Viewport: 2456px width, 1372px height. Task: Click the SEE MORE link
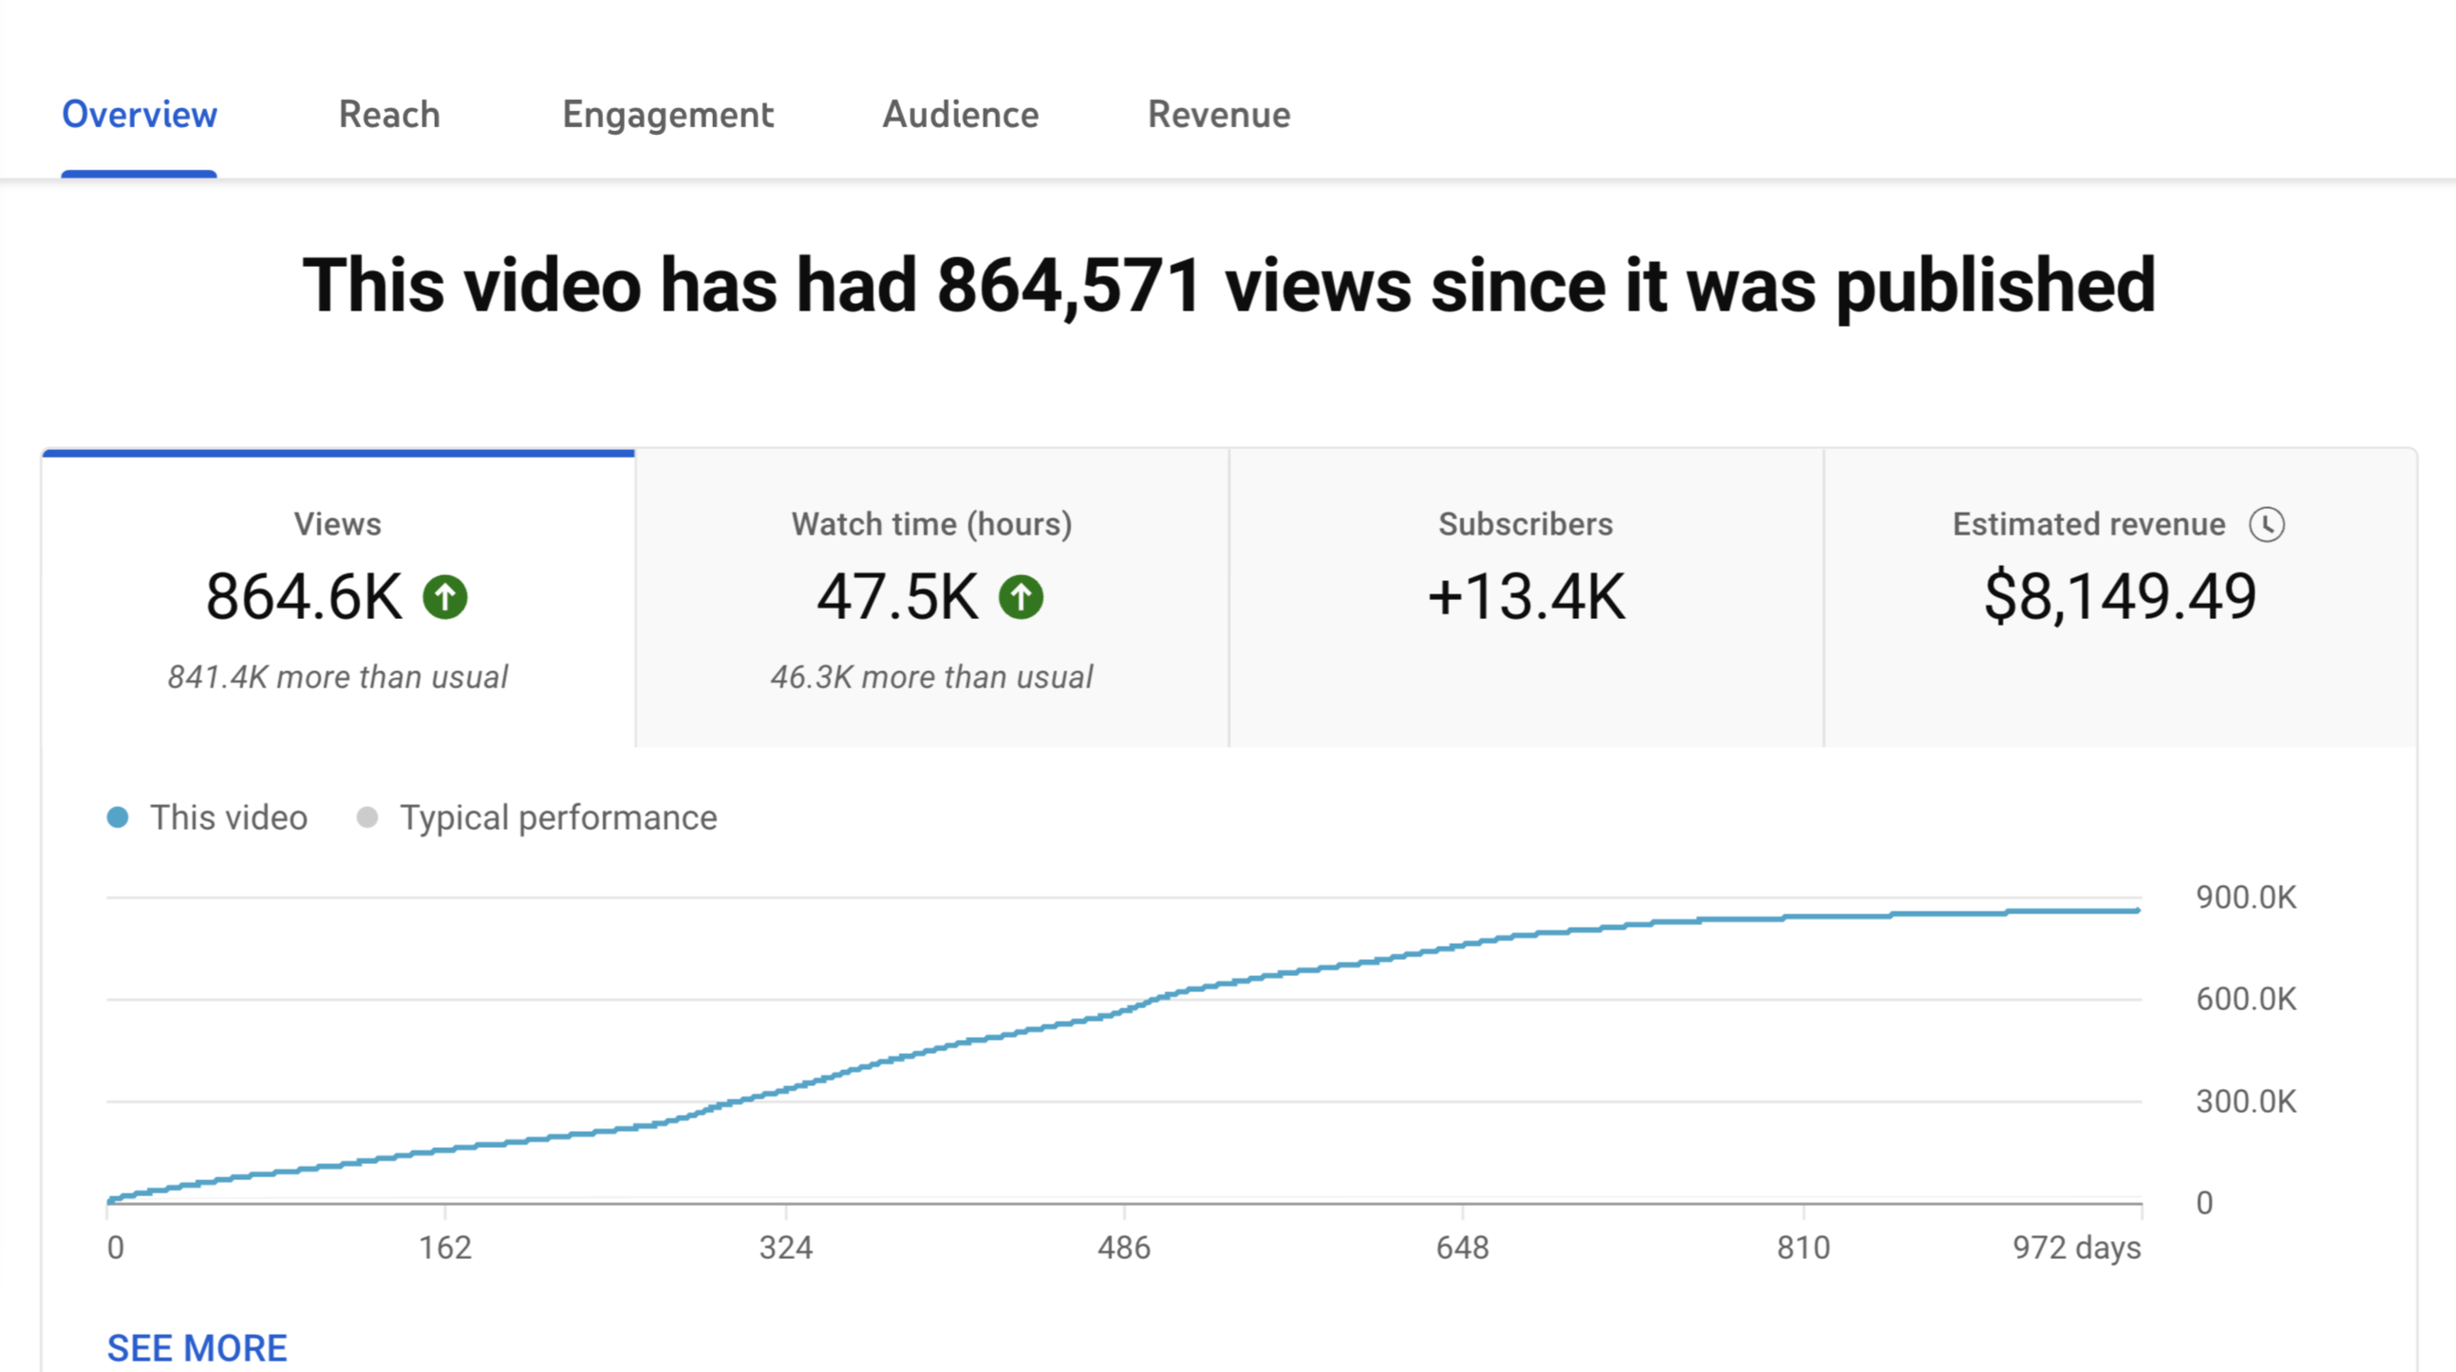point(197,1347)
